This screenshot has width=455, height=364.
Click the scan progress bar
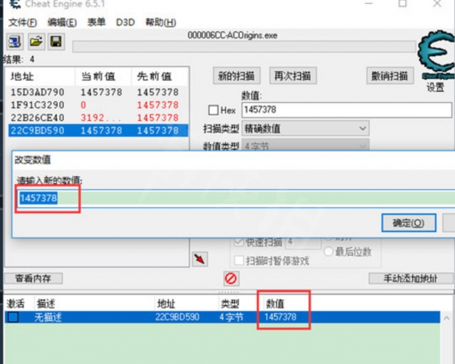(x=244, y=47)
